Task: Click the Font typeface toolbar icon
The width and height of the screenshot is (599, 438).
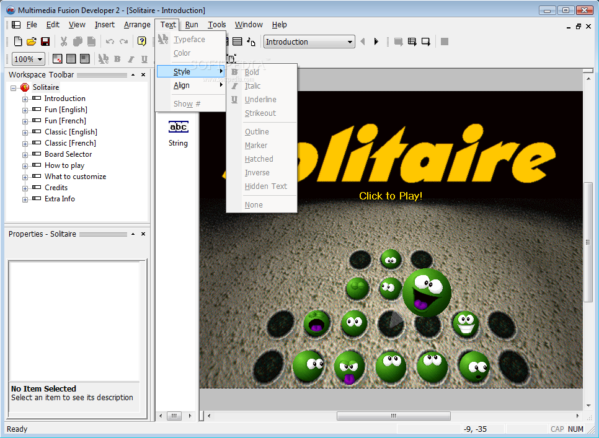Action: point(103,59)
